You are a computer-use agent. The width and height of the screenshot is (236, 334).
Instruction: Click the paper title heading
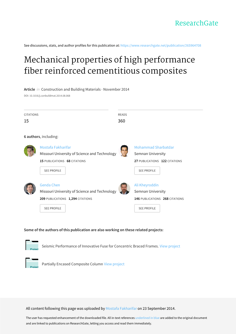pos(109,65)
